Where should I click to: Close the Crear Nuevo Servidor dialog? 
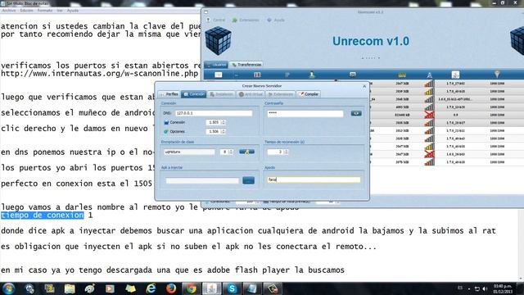tap(364, 86)
